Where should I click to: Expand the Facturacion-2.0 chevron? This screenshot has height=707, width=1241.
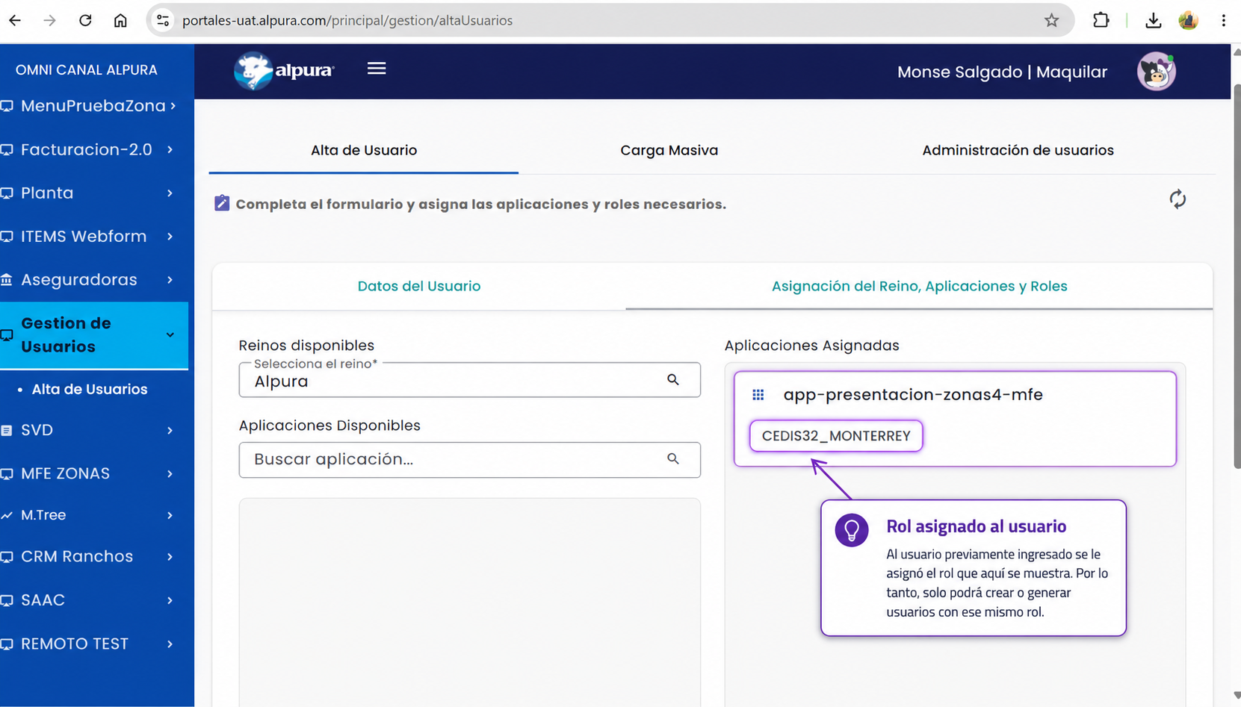[170, 149]
